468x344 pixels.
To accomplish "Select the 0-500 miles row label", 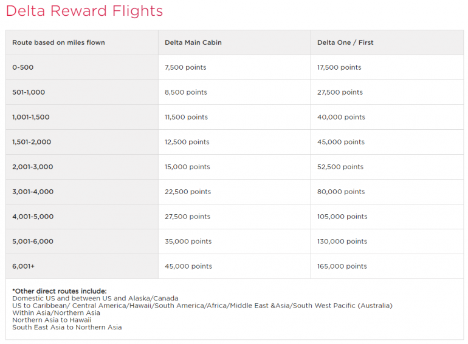I will (24, 67).
